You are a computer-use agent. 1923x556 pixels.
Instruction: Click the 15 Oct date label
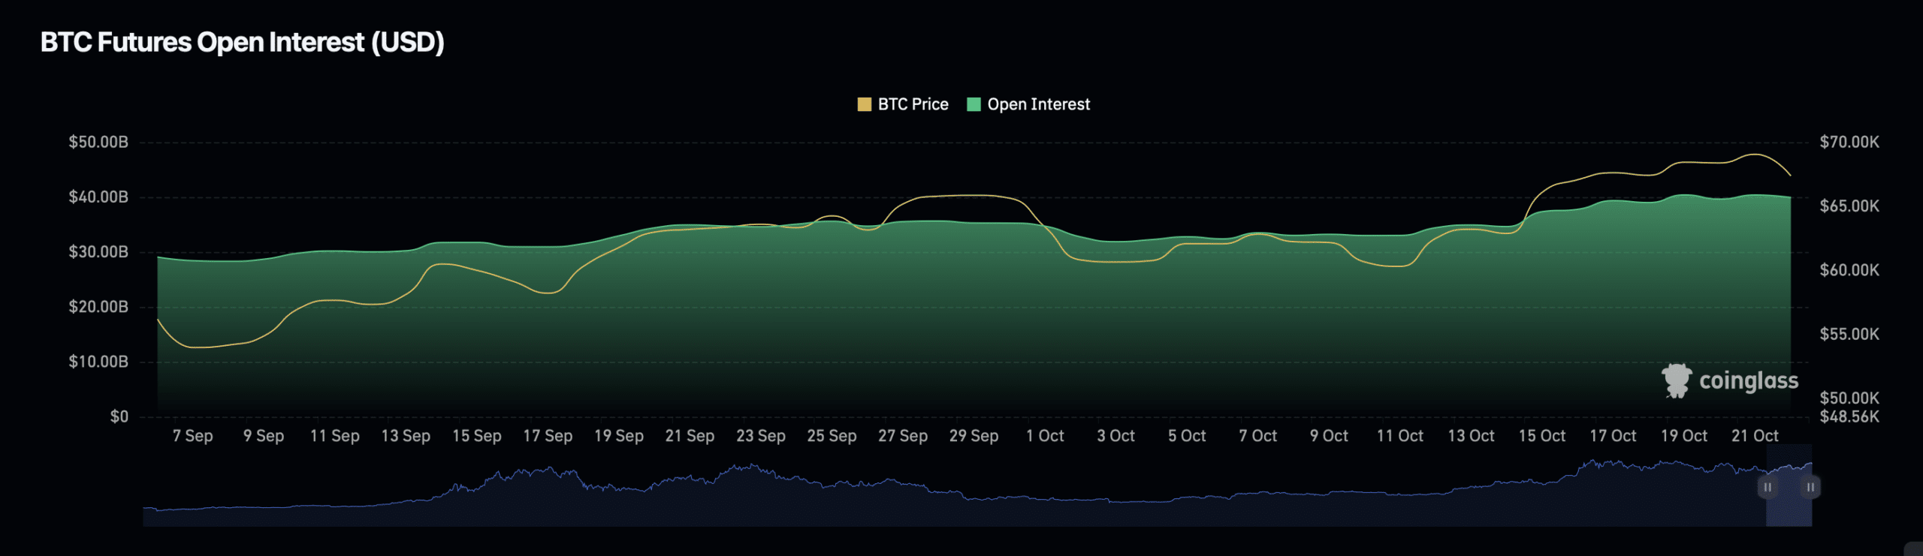point(1541,436)
